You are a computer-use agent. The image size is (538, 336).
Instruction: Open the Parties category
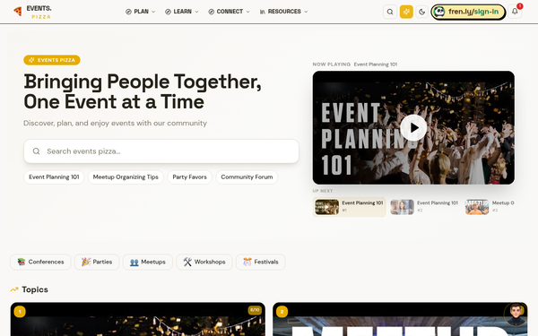click(x=97, y=262)
